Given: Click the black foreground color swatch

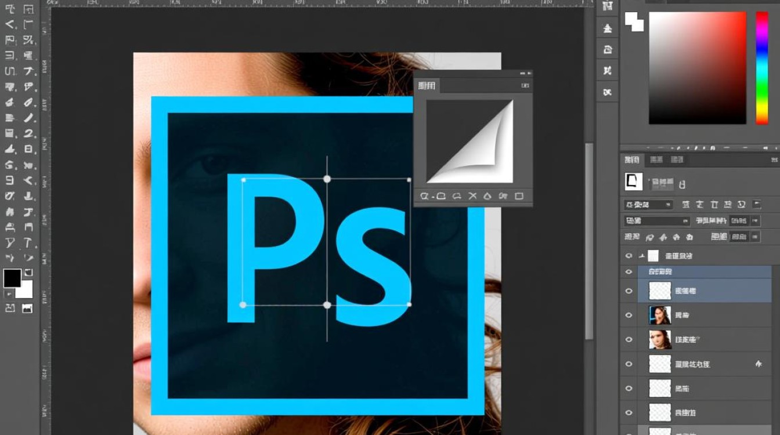Looking at the screenshot, I should (x=12, y=278).
